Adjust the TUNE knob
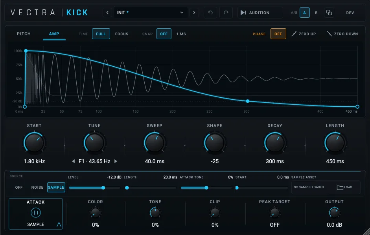Viewport: 370px width, 235px height. click(94, 142)
